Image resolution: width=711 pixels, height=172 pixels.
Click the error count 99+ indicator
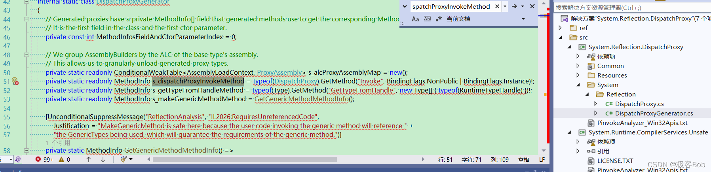point(44,159)
